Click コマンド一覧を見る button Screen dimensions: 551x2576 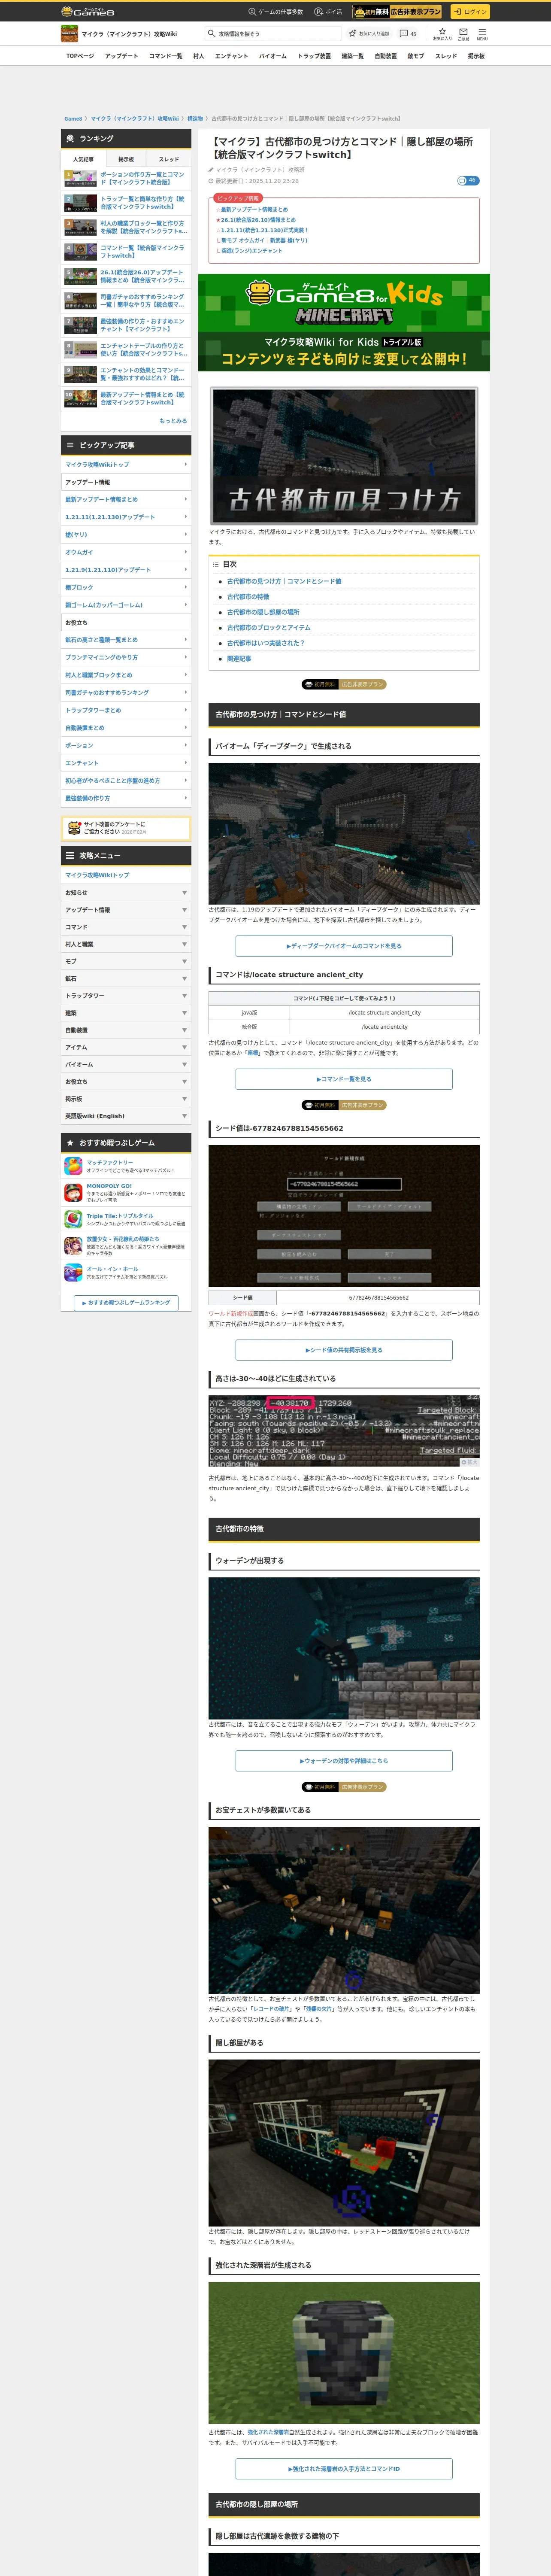point(344,1079)
